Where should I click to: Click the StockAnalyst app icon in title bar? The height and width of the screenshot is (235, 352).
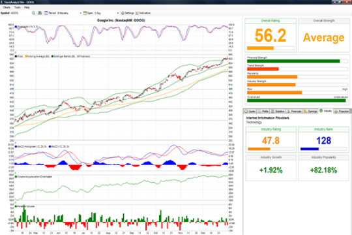pos(2,2)
